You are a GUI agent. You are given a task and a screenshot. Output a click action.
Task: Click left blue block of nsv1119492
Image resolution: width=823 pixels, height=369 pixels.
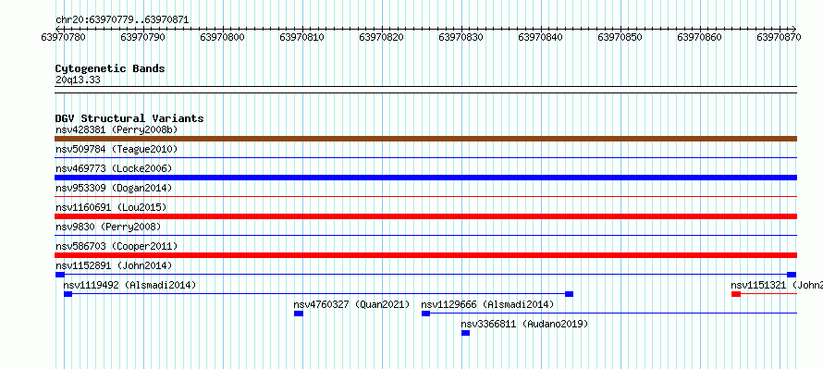pos(68,294)
